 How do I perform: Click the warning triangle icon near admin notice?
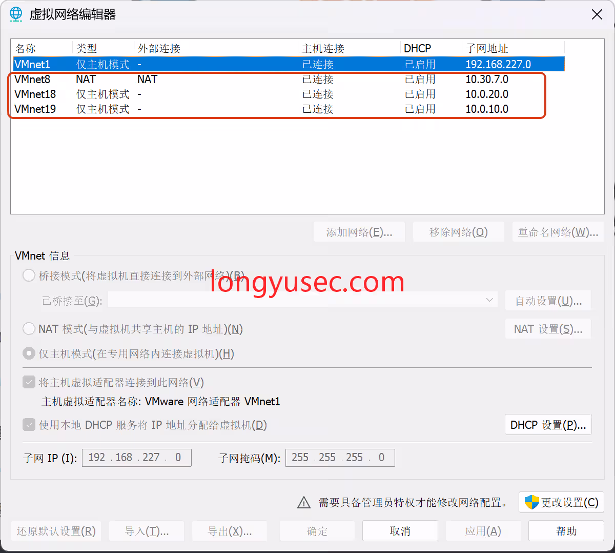click(304, 503)
